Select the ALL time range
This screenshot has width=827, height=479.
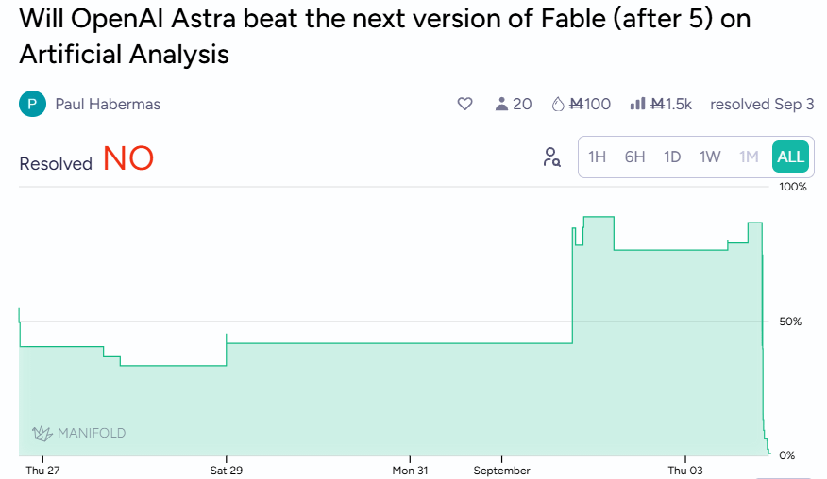point(790,157)
